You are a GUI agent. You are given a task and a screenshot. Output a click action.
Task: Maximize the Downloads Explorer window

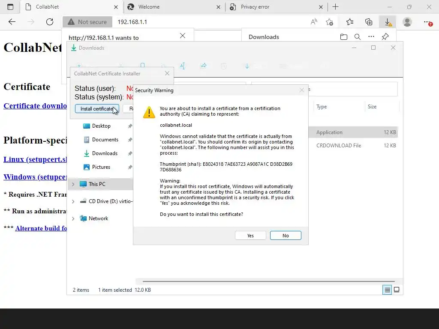pos(373,48)
